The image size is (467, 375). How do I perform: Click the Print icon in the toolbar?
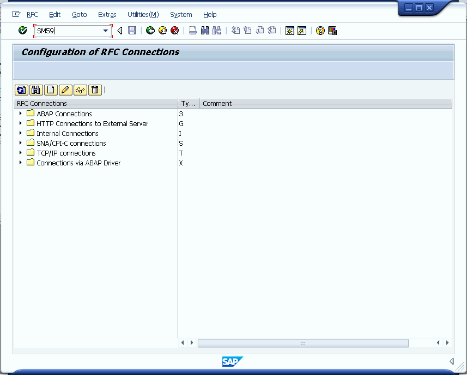coord(193,31)
